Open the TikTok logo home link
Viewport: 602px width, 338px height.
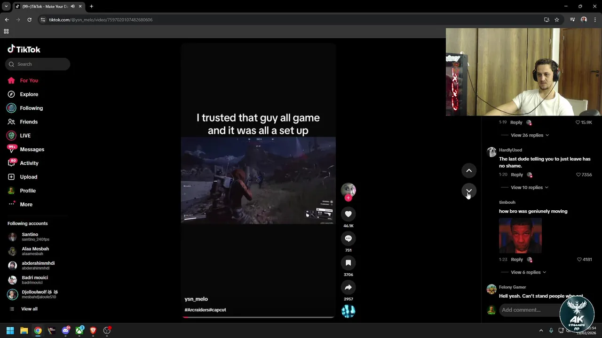(24, 49)
